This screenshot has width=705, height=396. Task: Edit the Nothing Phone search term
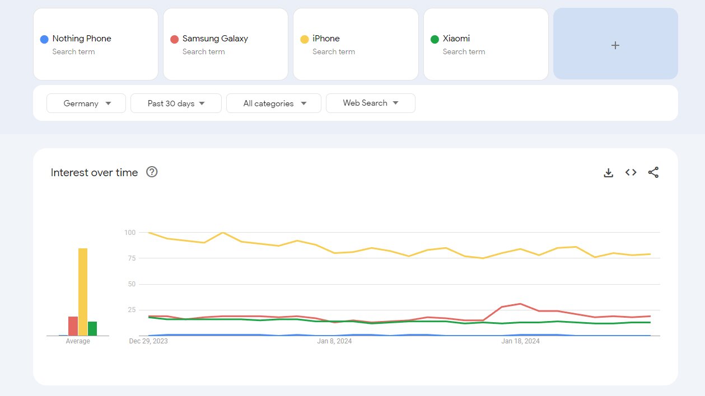(x=82, y=39)
